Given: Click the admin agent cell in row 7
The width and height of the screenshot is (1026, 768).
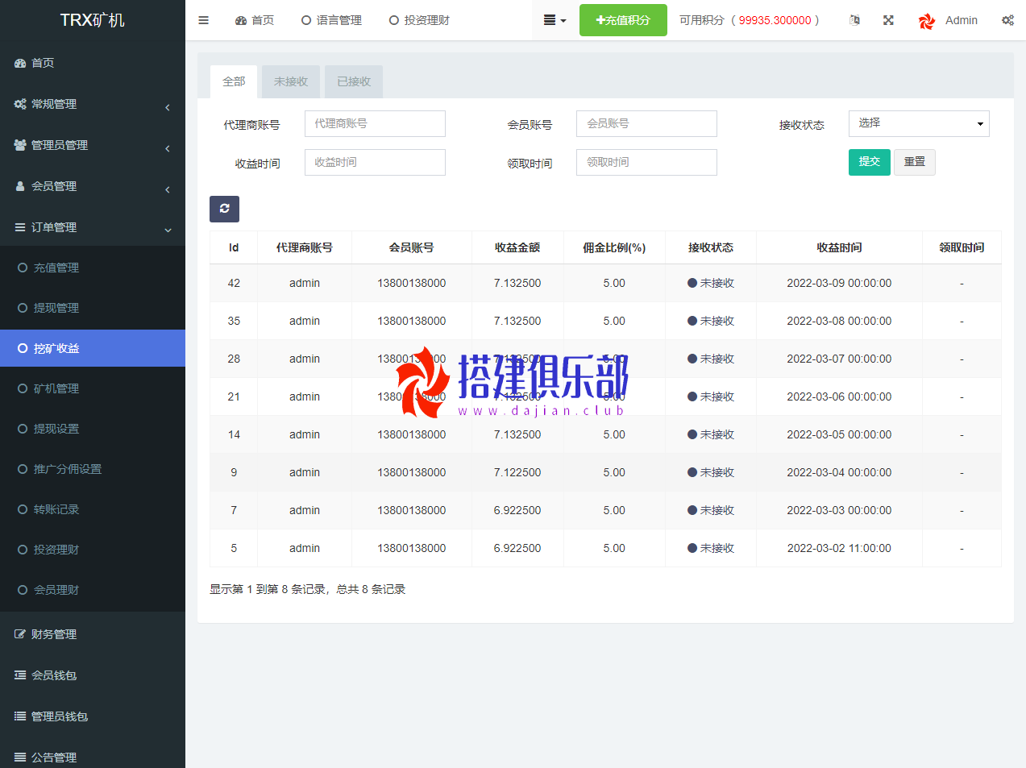Looking at the screenshot, I should pos(305,510).
